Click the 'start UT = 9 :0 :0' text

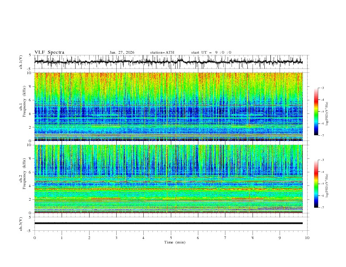(211, 52)
